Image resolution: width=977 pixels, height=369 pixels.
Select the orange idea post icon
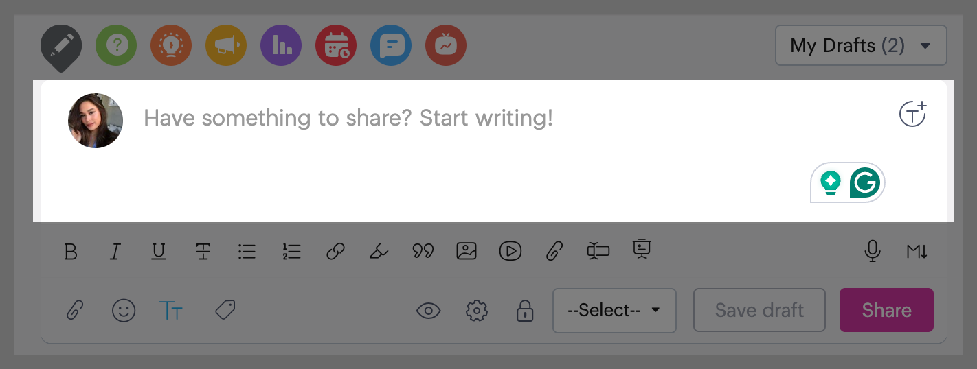(171, 46)
